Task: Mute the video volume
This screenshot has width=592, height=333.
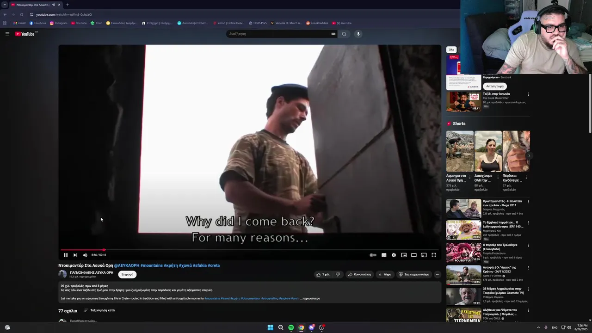Action: coord(85,255)
